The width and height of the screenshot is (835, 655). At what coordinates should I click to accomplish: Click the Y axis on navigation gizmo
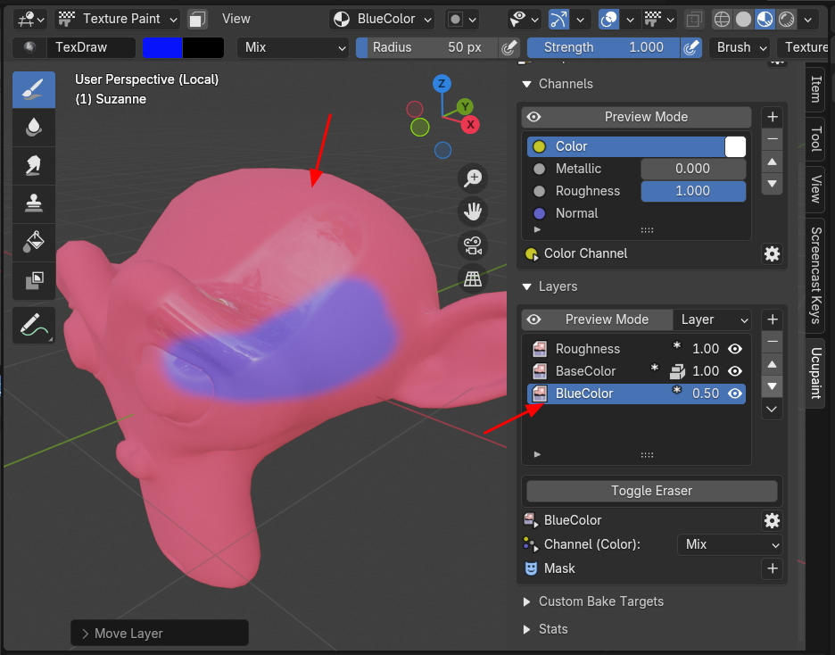(465, 106)
